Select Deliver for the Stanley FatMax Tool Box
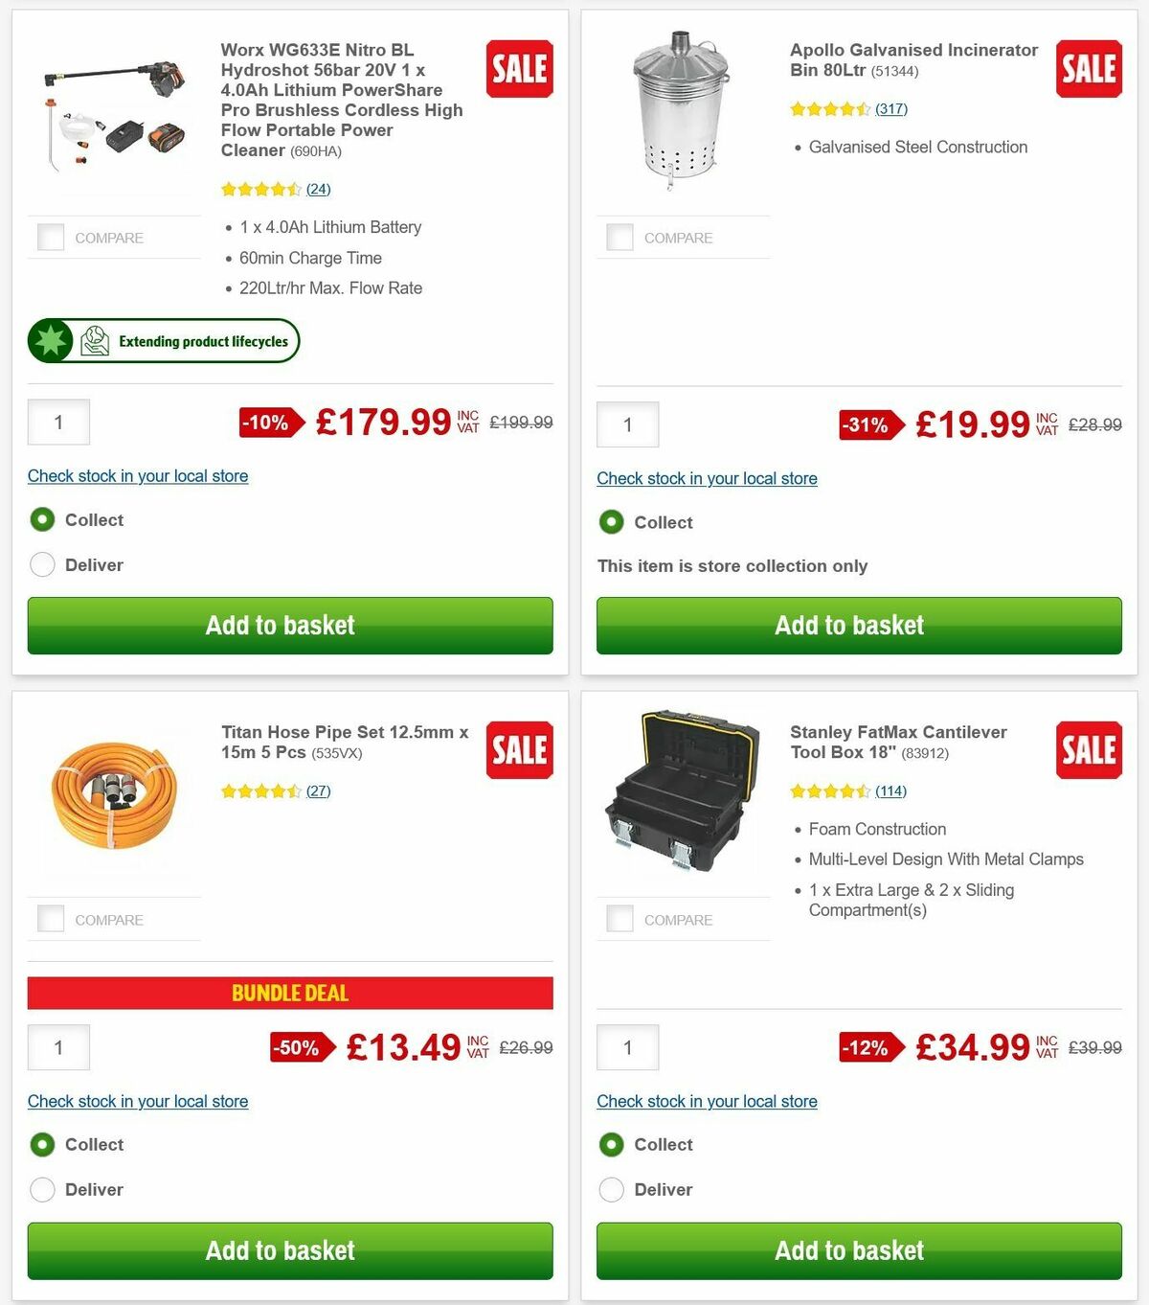This screenshot has width=1149, height=1305. (611, 1189)
